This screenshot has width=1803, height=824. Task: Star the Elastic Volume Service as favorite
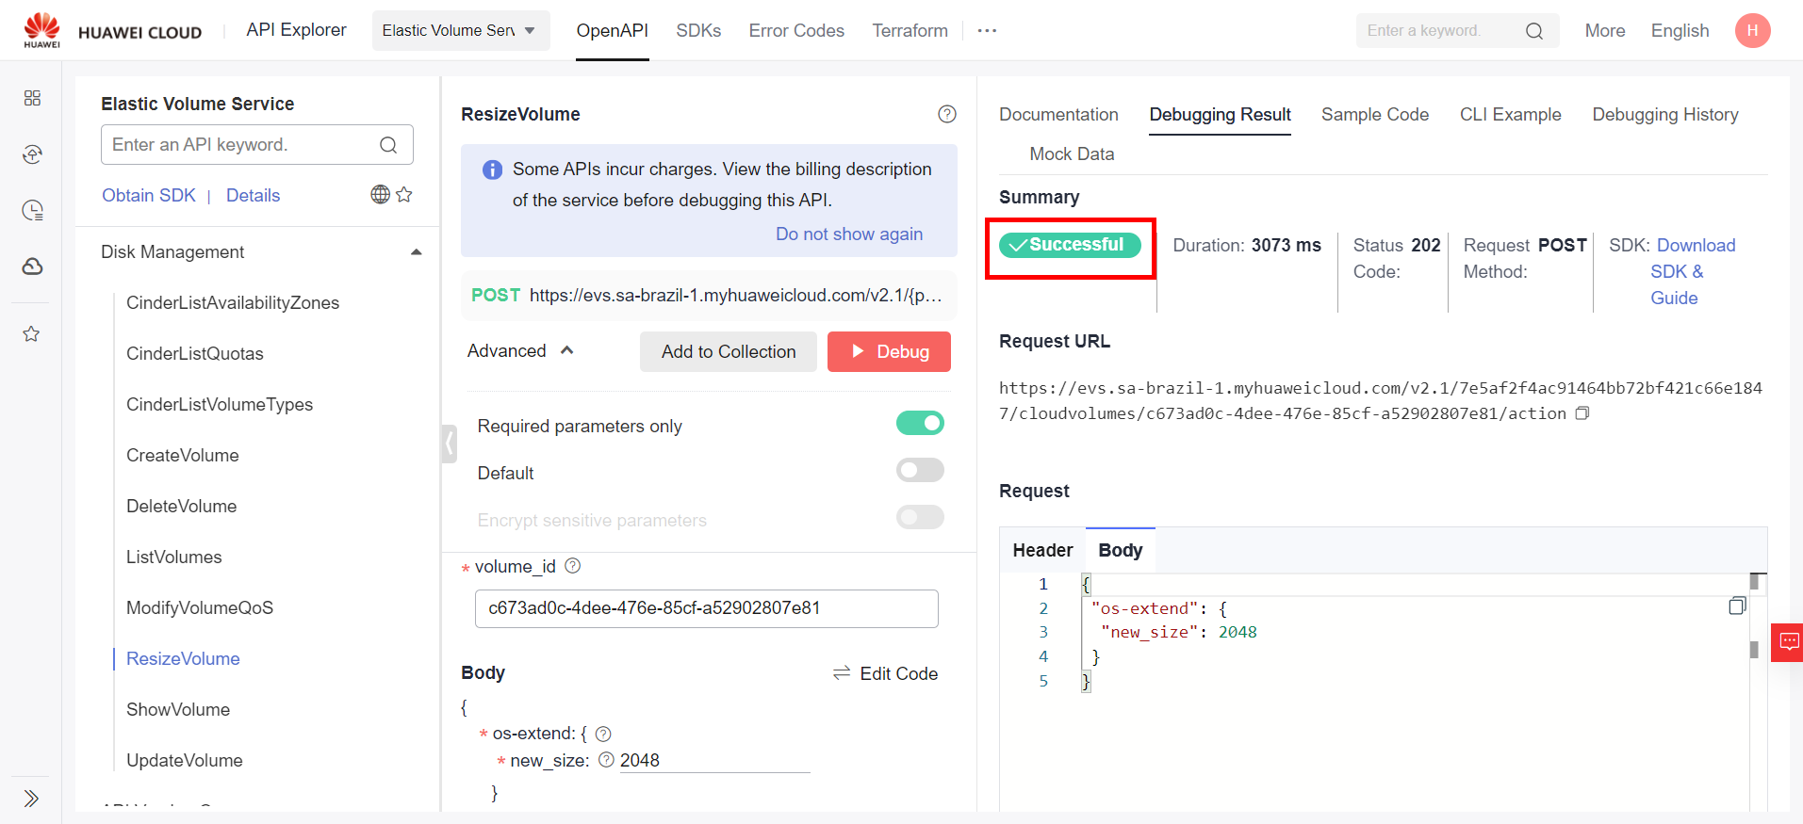pyautogui.click(x=404, y=195)
